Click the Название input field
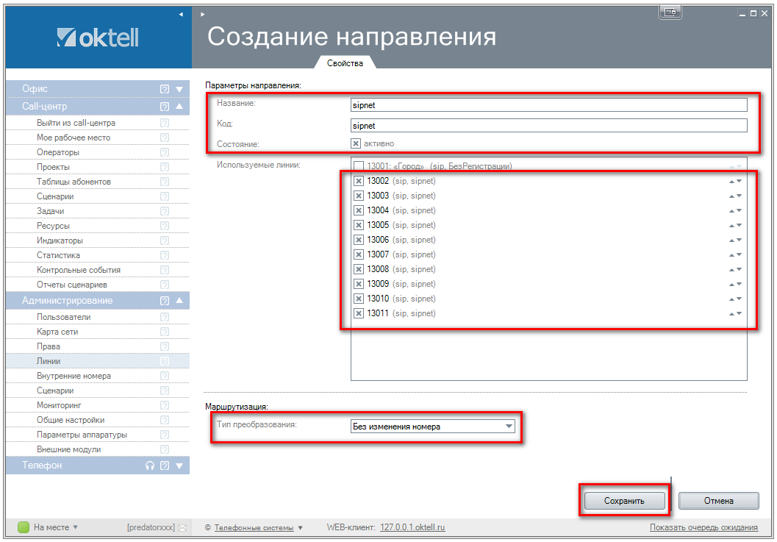The width and height of the screenshot is (777, 542). point(548,105)
